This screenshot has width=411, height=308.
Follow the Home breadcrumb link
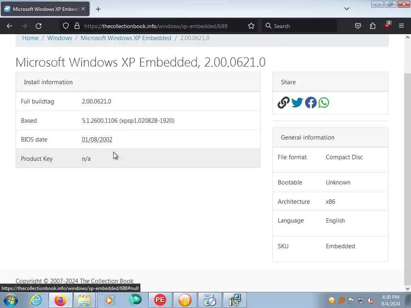point(30,38)
